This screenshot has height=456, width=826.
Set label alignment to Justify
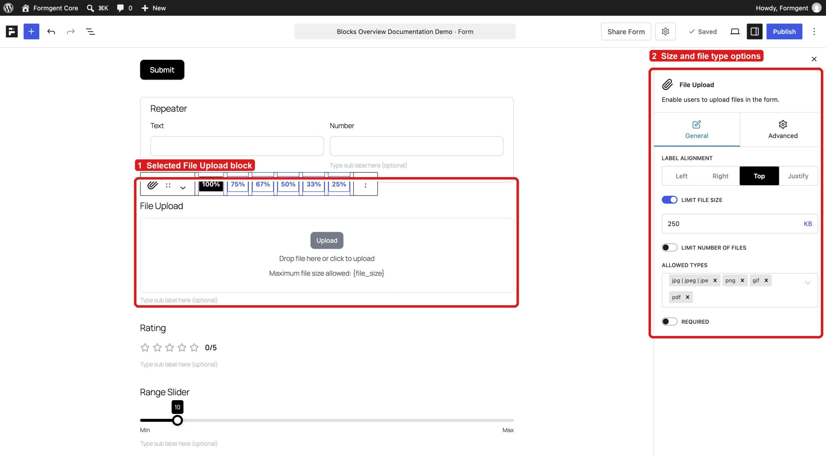[798, 176]
